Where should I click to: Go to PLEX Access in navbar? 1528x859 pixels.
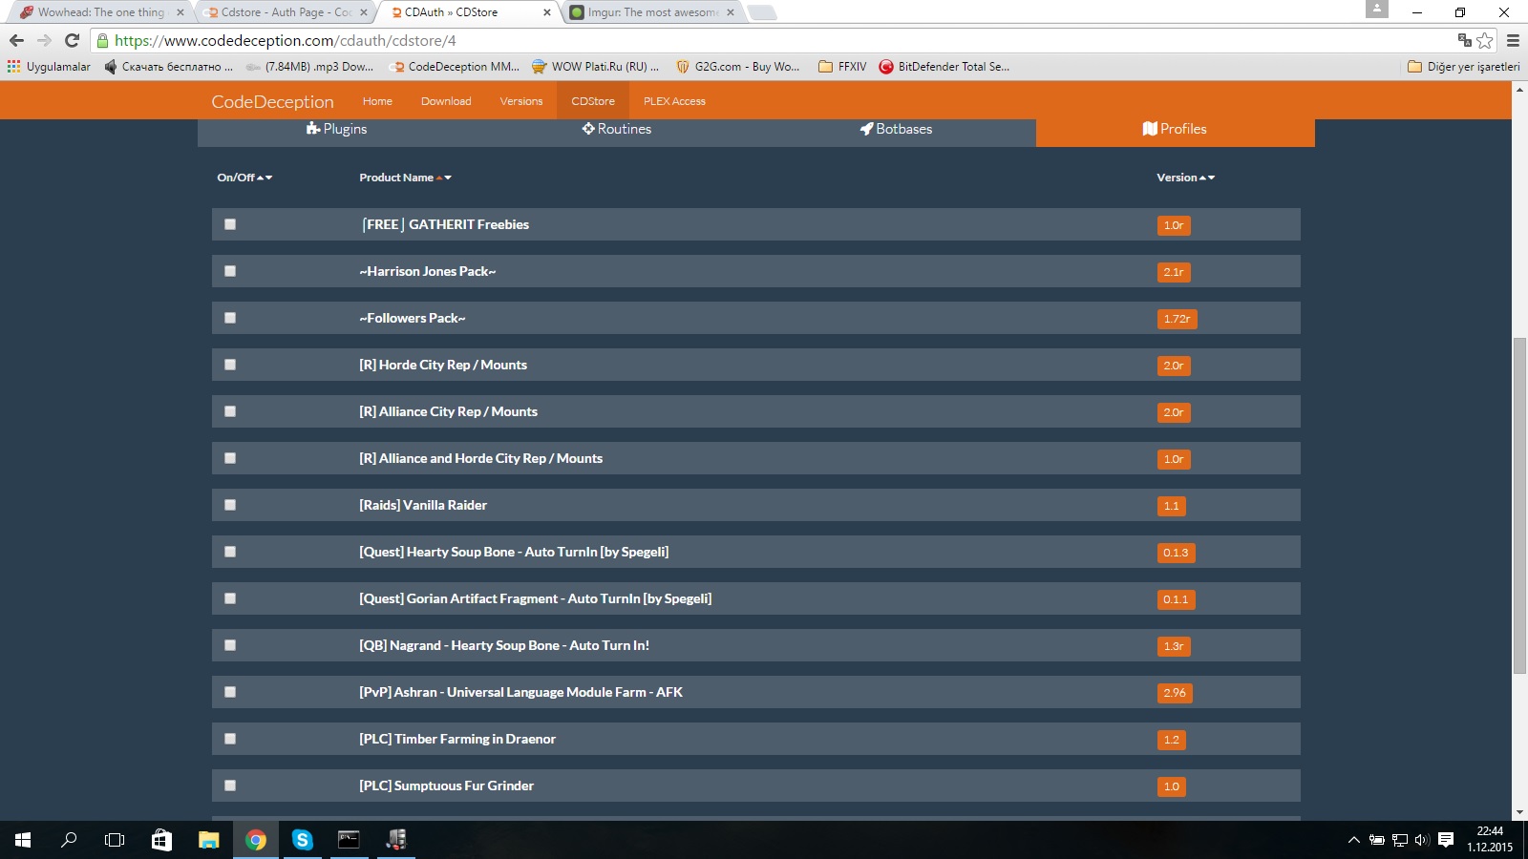click(674, 101)
